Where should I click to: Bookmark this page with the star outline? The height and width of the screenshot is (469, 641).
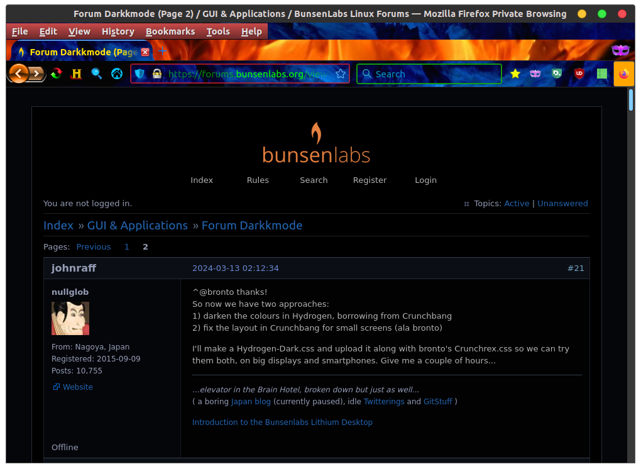(x=341, y=74)
